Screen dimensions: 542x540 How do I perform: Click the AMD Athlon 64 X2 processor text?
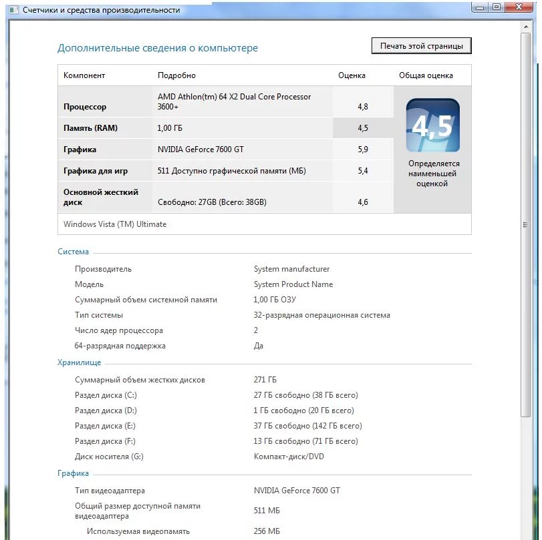[234, 101]
